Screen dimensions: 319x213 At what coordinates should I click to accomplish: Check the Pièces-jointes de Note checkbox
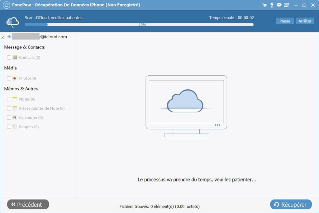tap(9, 108)
